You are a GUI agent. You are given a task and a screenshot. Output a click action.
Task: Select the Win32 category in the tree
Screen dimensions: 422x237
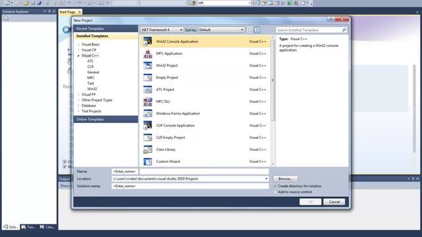tap(92, 89)
